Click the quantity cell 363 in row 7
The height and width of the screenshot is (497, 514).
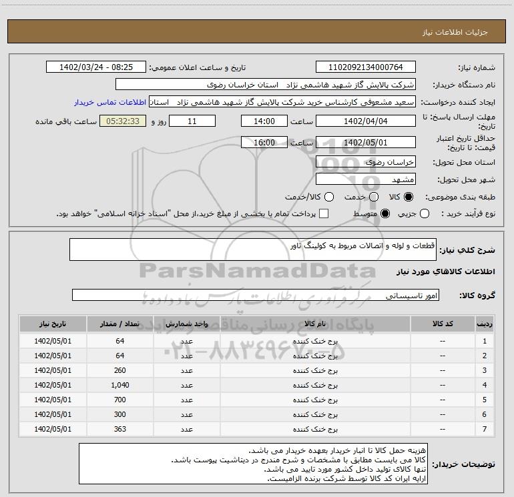[x=120, y=429]
